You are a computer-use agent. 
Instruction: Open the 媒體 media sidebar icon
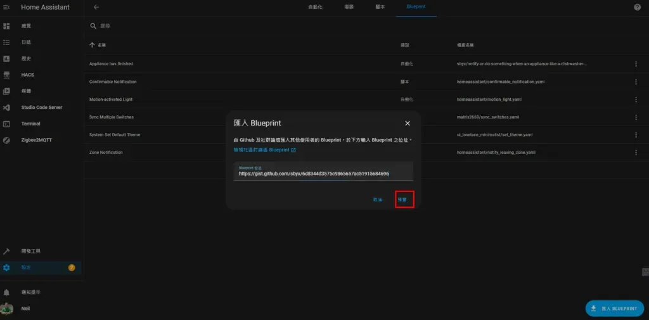6,91
